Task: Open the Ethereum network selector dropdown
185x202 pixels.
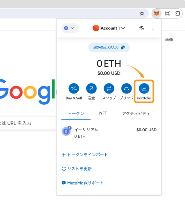Action: coord(70,28)
